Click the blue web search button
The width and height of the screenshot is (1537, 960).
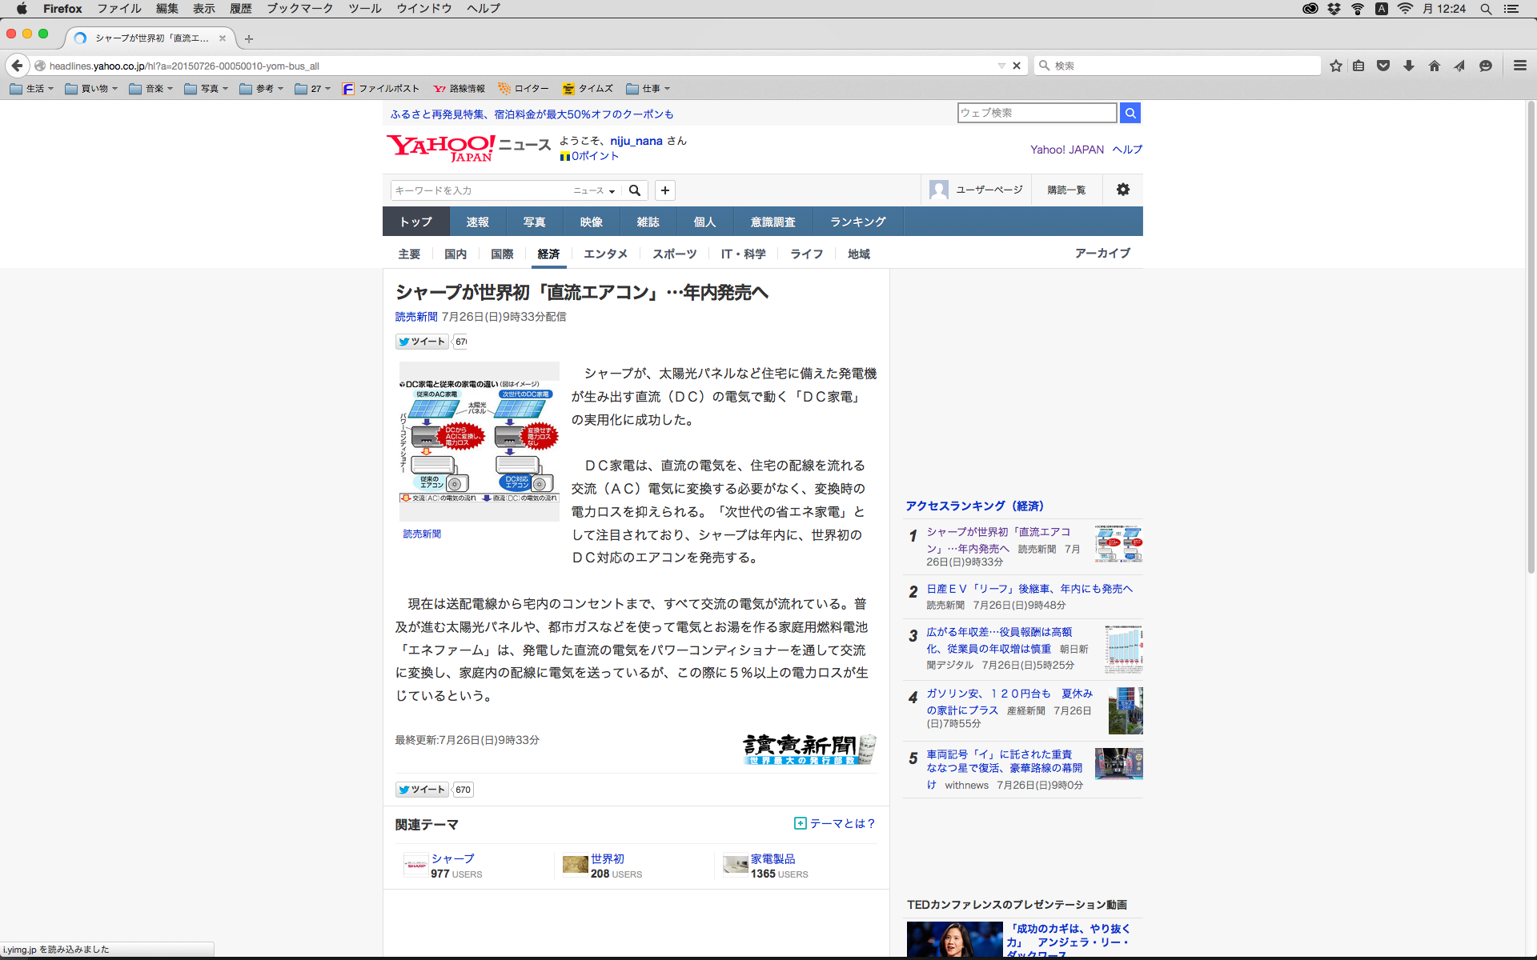[1130, 113]
